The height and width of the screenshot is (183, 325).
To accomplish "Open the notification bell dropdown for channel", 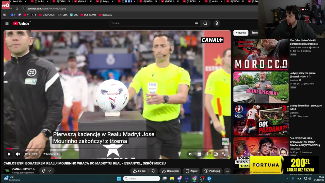I will [x=46, y=171].
